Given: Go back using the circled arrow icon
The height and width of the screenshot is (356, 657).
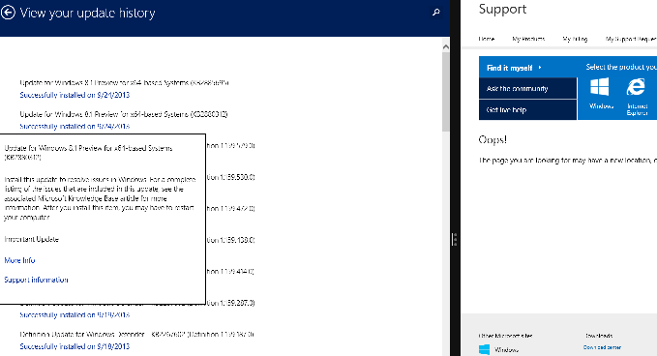Looking at the screenshot, I should [x=8, y=13].
